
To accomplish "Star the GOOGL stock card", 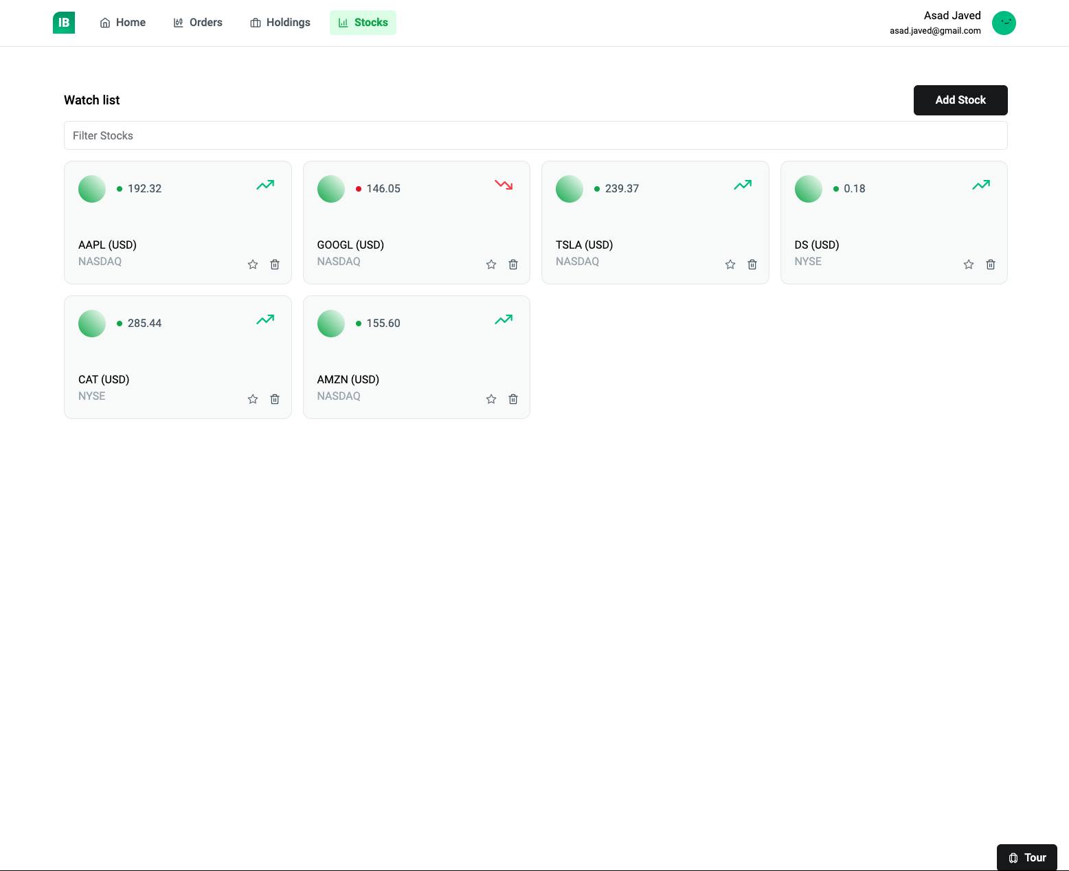I will [x=491, y=264].
